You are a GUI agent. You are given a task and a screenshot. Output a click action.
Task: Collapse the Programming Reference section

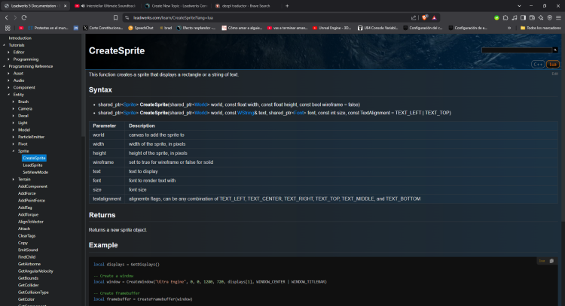point(5,66)
